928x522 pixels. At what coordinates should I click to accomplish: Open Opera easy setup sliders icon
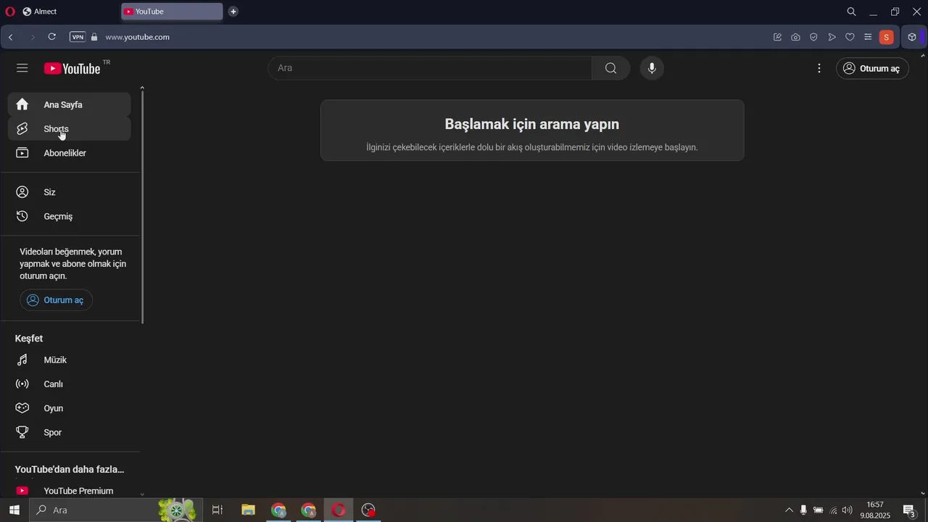coord(868,37)
